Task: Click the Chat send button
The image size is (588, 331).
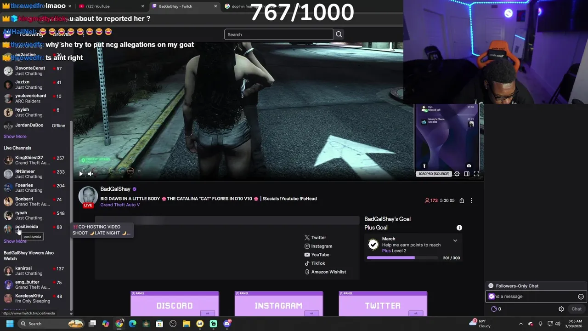Action: coord(577,309)
